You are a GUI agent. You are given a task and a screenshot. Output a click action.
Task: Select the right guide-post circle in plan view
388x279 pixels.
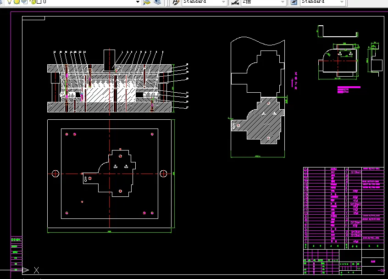pyautogui.click(x=163, y=173)
